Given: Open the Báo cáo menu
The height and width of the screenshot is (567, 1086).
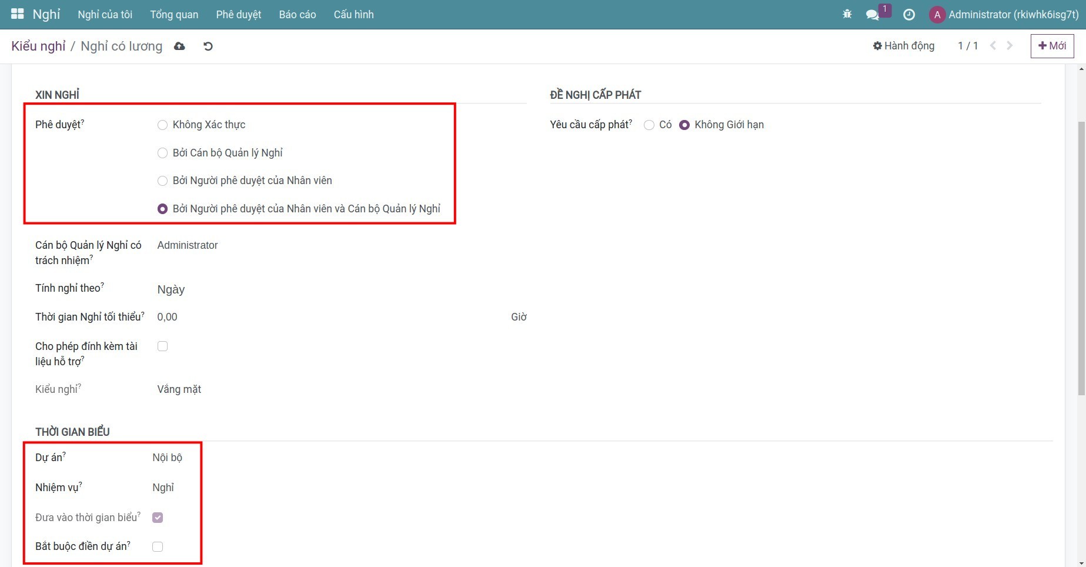Looking at the screenshot, I should (x=298, y=15).
